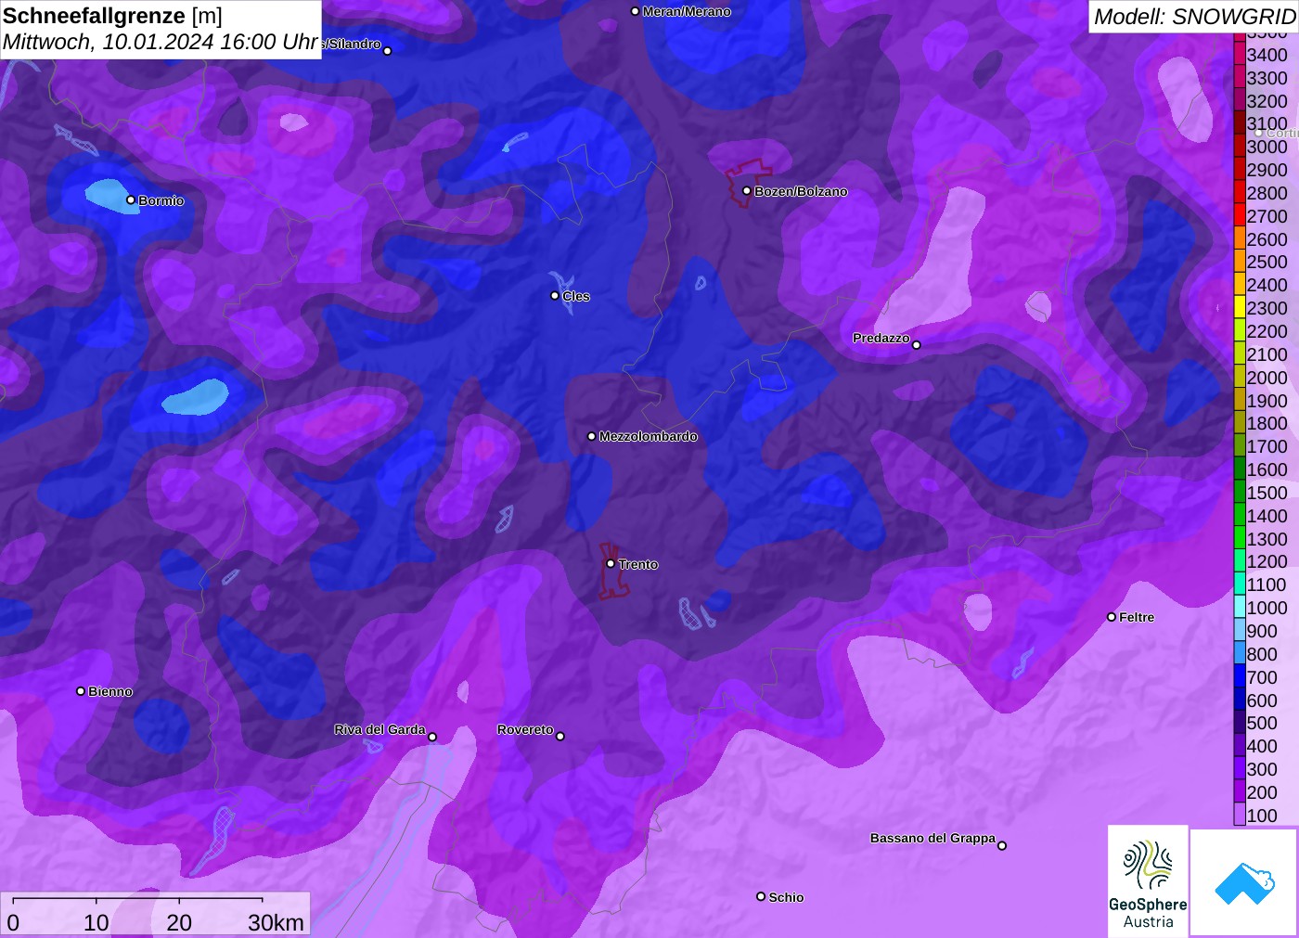The image size is (1299, 938).
Task: Pick the 2700 m red legend swatch
Action: click(1240, 216)
